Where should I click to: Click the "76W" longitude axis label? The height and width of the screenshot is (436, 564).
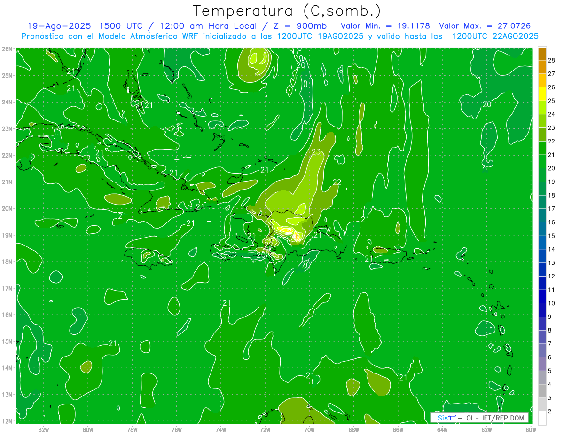click(177, 429)
